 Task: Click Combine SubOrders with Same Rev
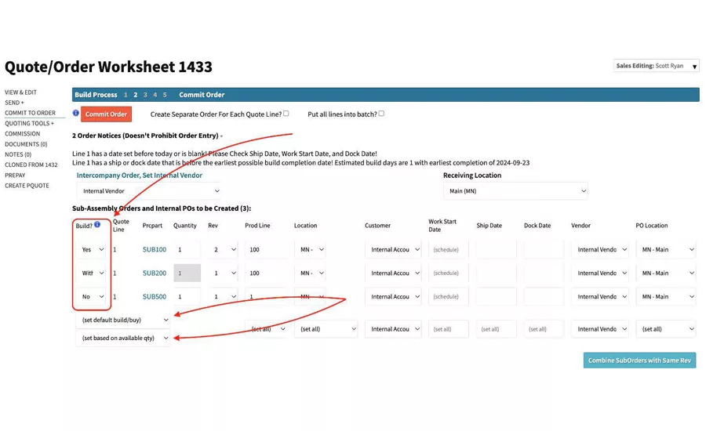click(639, 360)
